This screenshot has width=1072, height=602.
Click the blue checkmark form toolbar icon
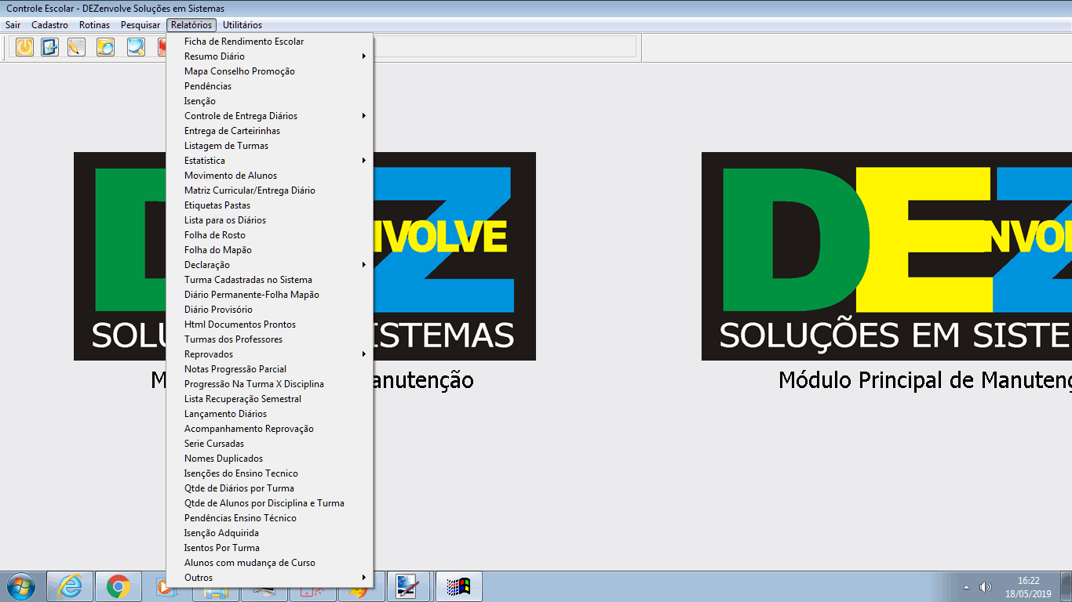pyautogui.click(x=49, y=47)
